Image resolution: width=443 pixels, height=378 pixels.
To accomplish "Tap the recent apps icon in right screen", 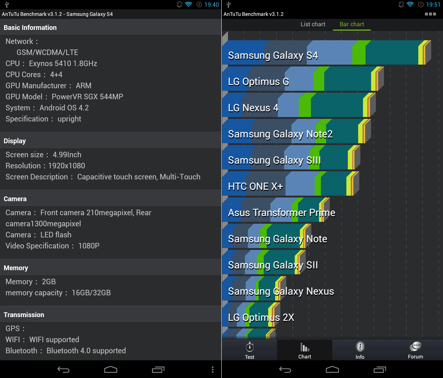I will click(x=380, y=370).
